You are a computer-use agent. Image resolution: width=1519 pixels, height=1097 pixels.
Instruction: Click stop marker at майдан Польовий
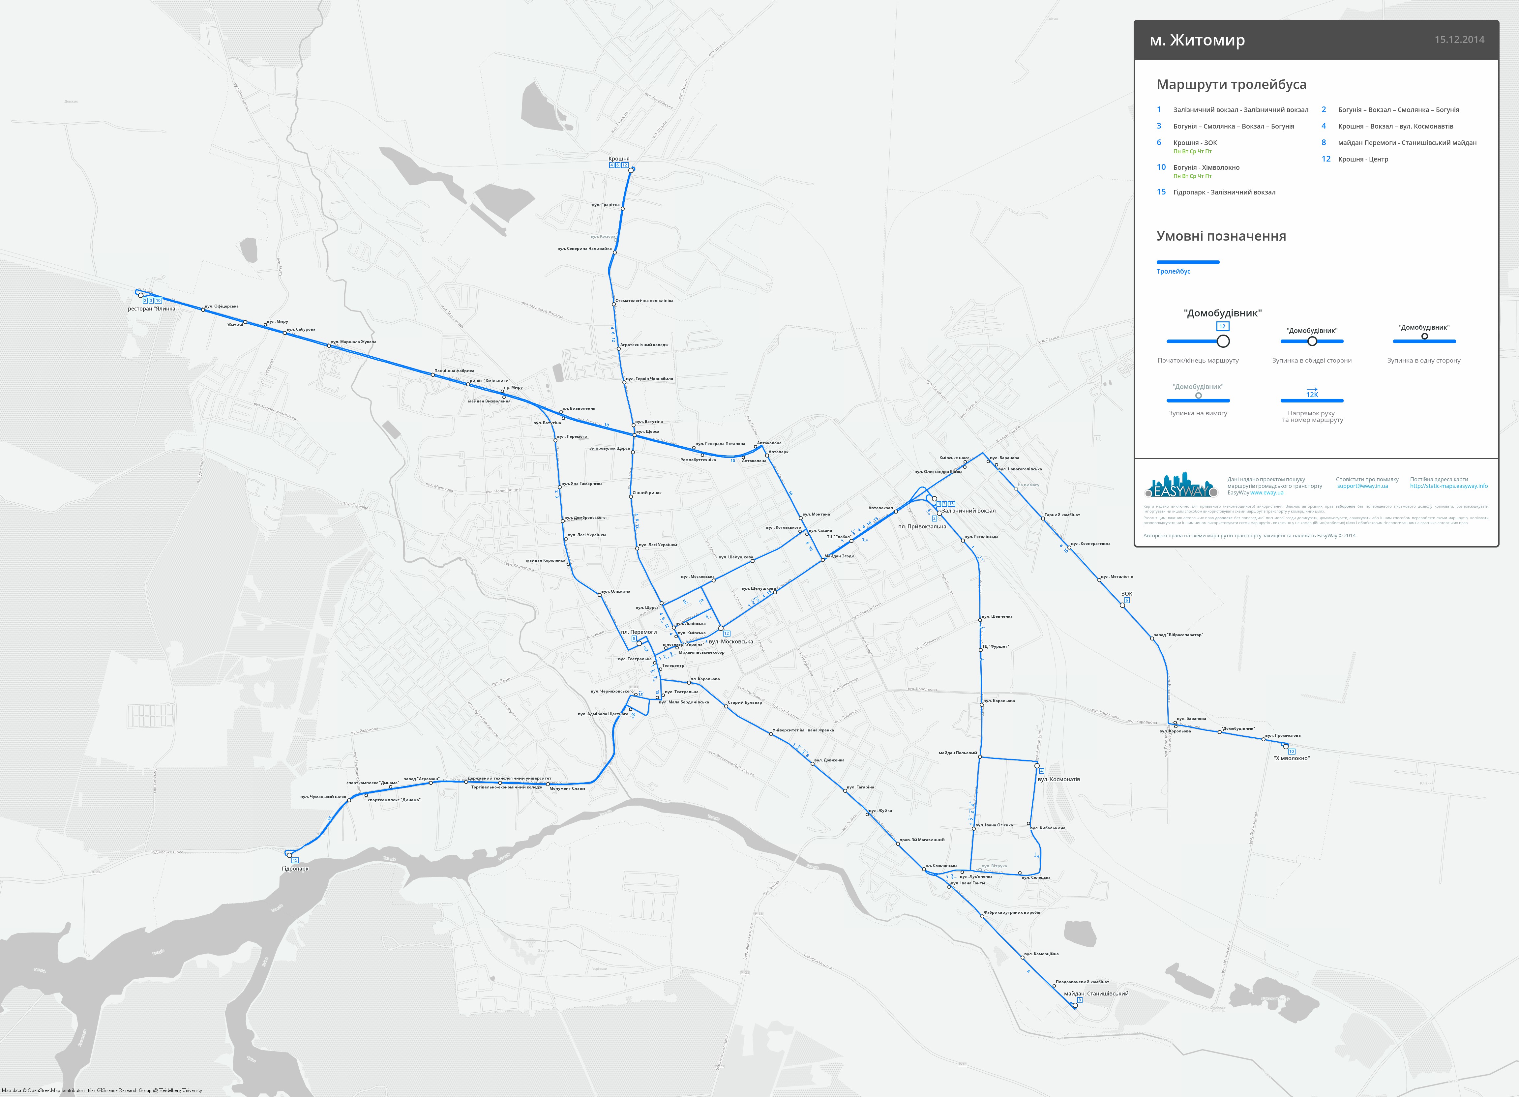pos(980,757)
